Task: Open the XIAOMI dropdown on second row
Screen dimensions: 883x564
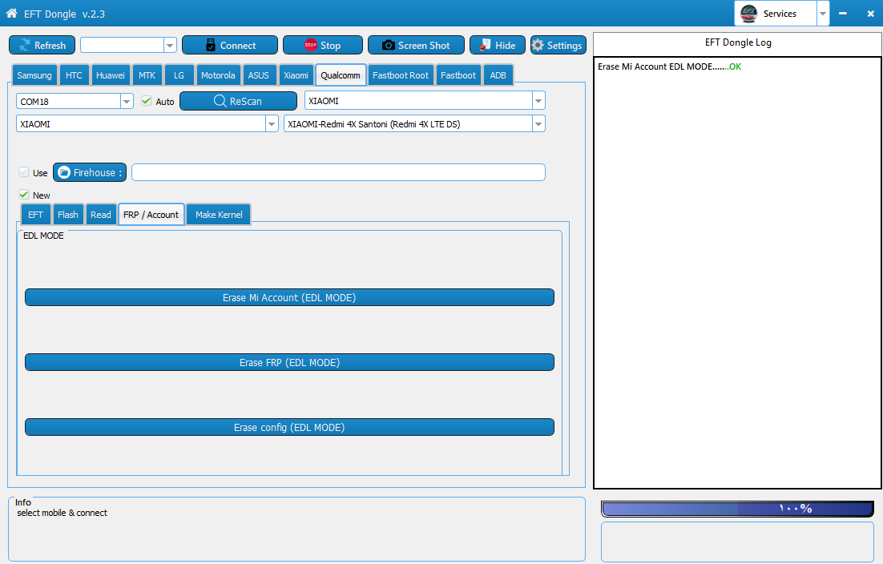Action: pos(272,124)
